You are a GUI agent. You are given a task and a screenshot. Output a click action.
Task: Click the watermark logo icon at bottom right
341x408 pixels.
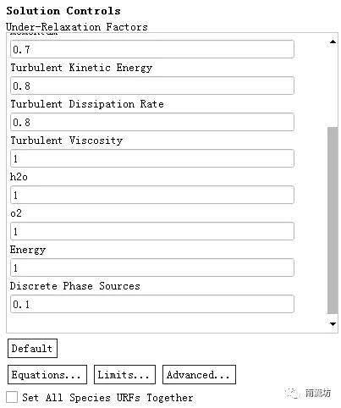293,393
